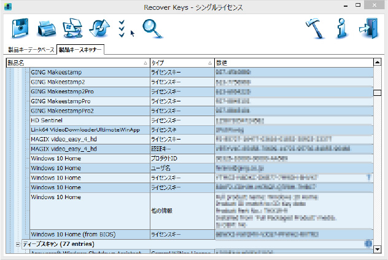Maximize the Recover Keys window
The height and width of the screenshot is (260, 388).
point(358,5)
